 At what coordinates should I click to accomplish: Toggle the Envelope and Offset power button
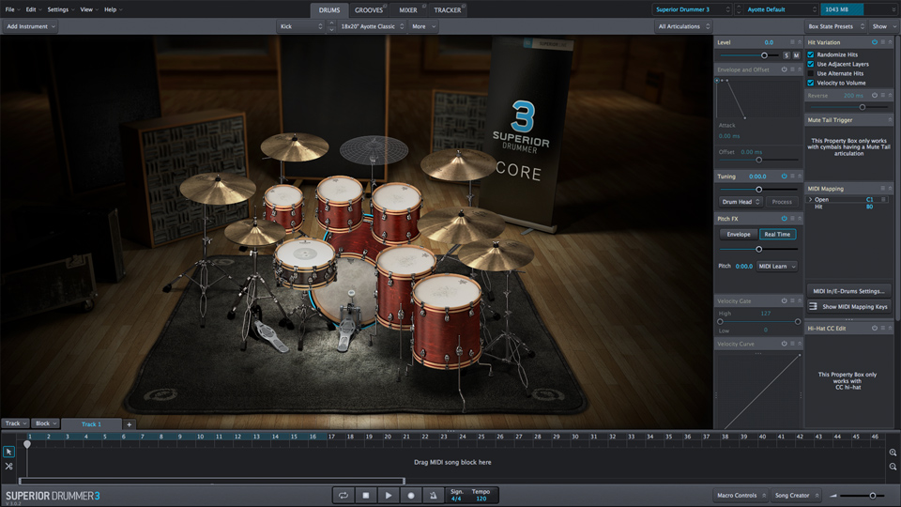(x=784, y=69)
